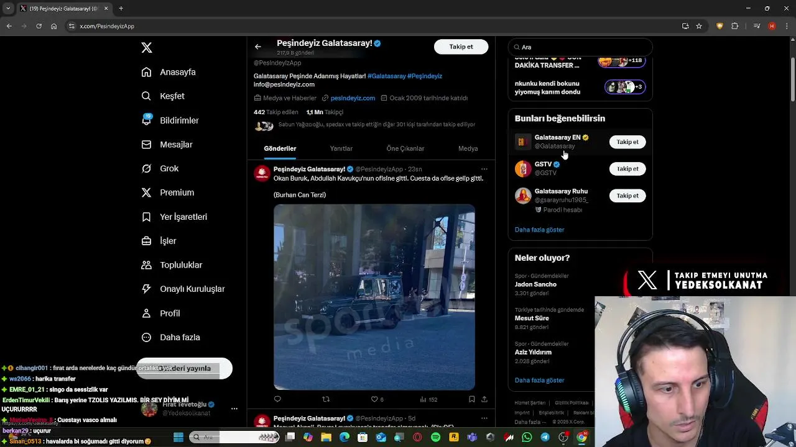Viewport: 796px width, 447px height.
Task: Follow Galatasaray Ruhu account
Action: click(x=627, y=196)
